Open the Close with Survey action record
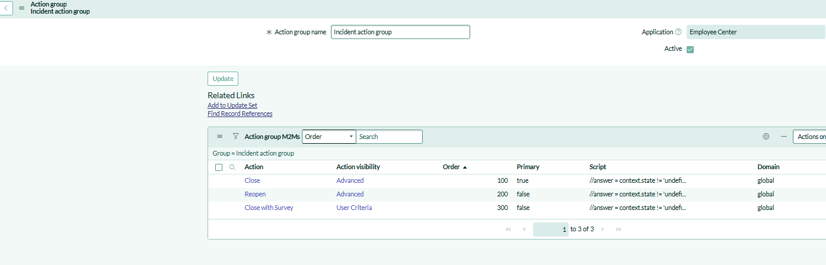Viewport: 826px width, 265px height. click(x=269, y=208)
